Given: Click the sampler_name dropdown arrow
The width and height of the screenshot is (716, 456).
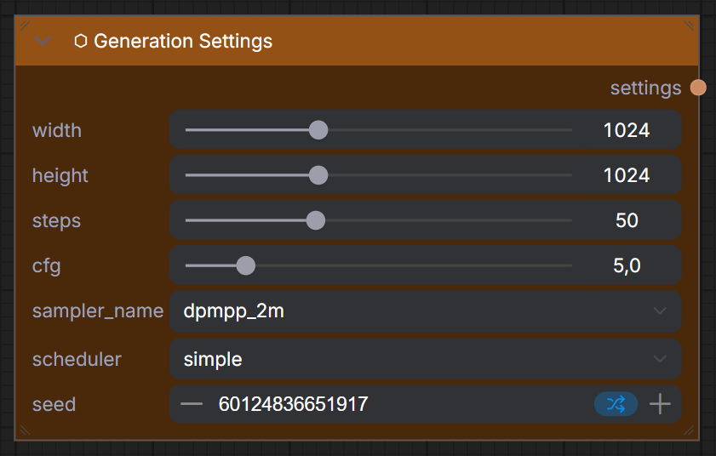Looking at the screenshot, I should coord(660,311).
